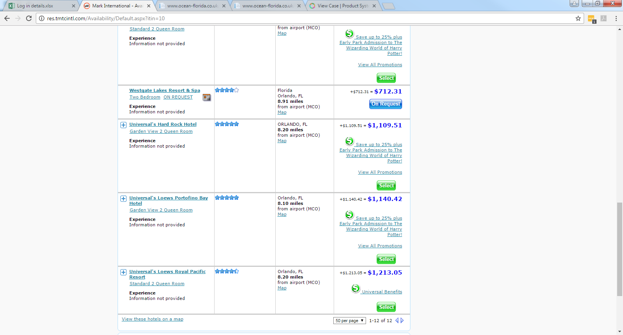
Task: Click the scrollbar down arrow
Action: click(619, 332)
